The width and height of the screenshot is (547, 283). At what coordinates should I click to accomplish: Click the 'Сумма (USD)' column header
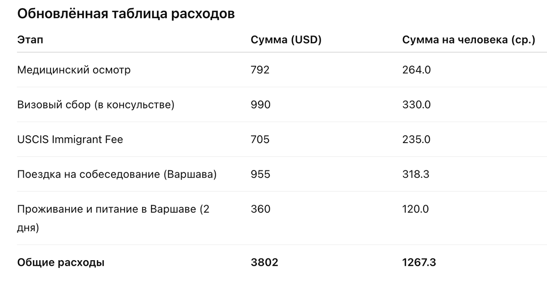(286, 40)
